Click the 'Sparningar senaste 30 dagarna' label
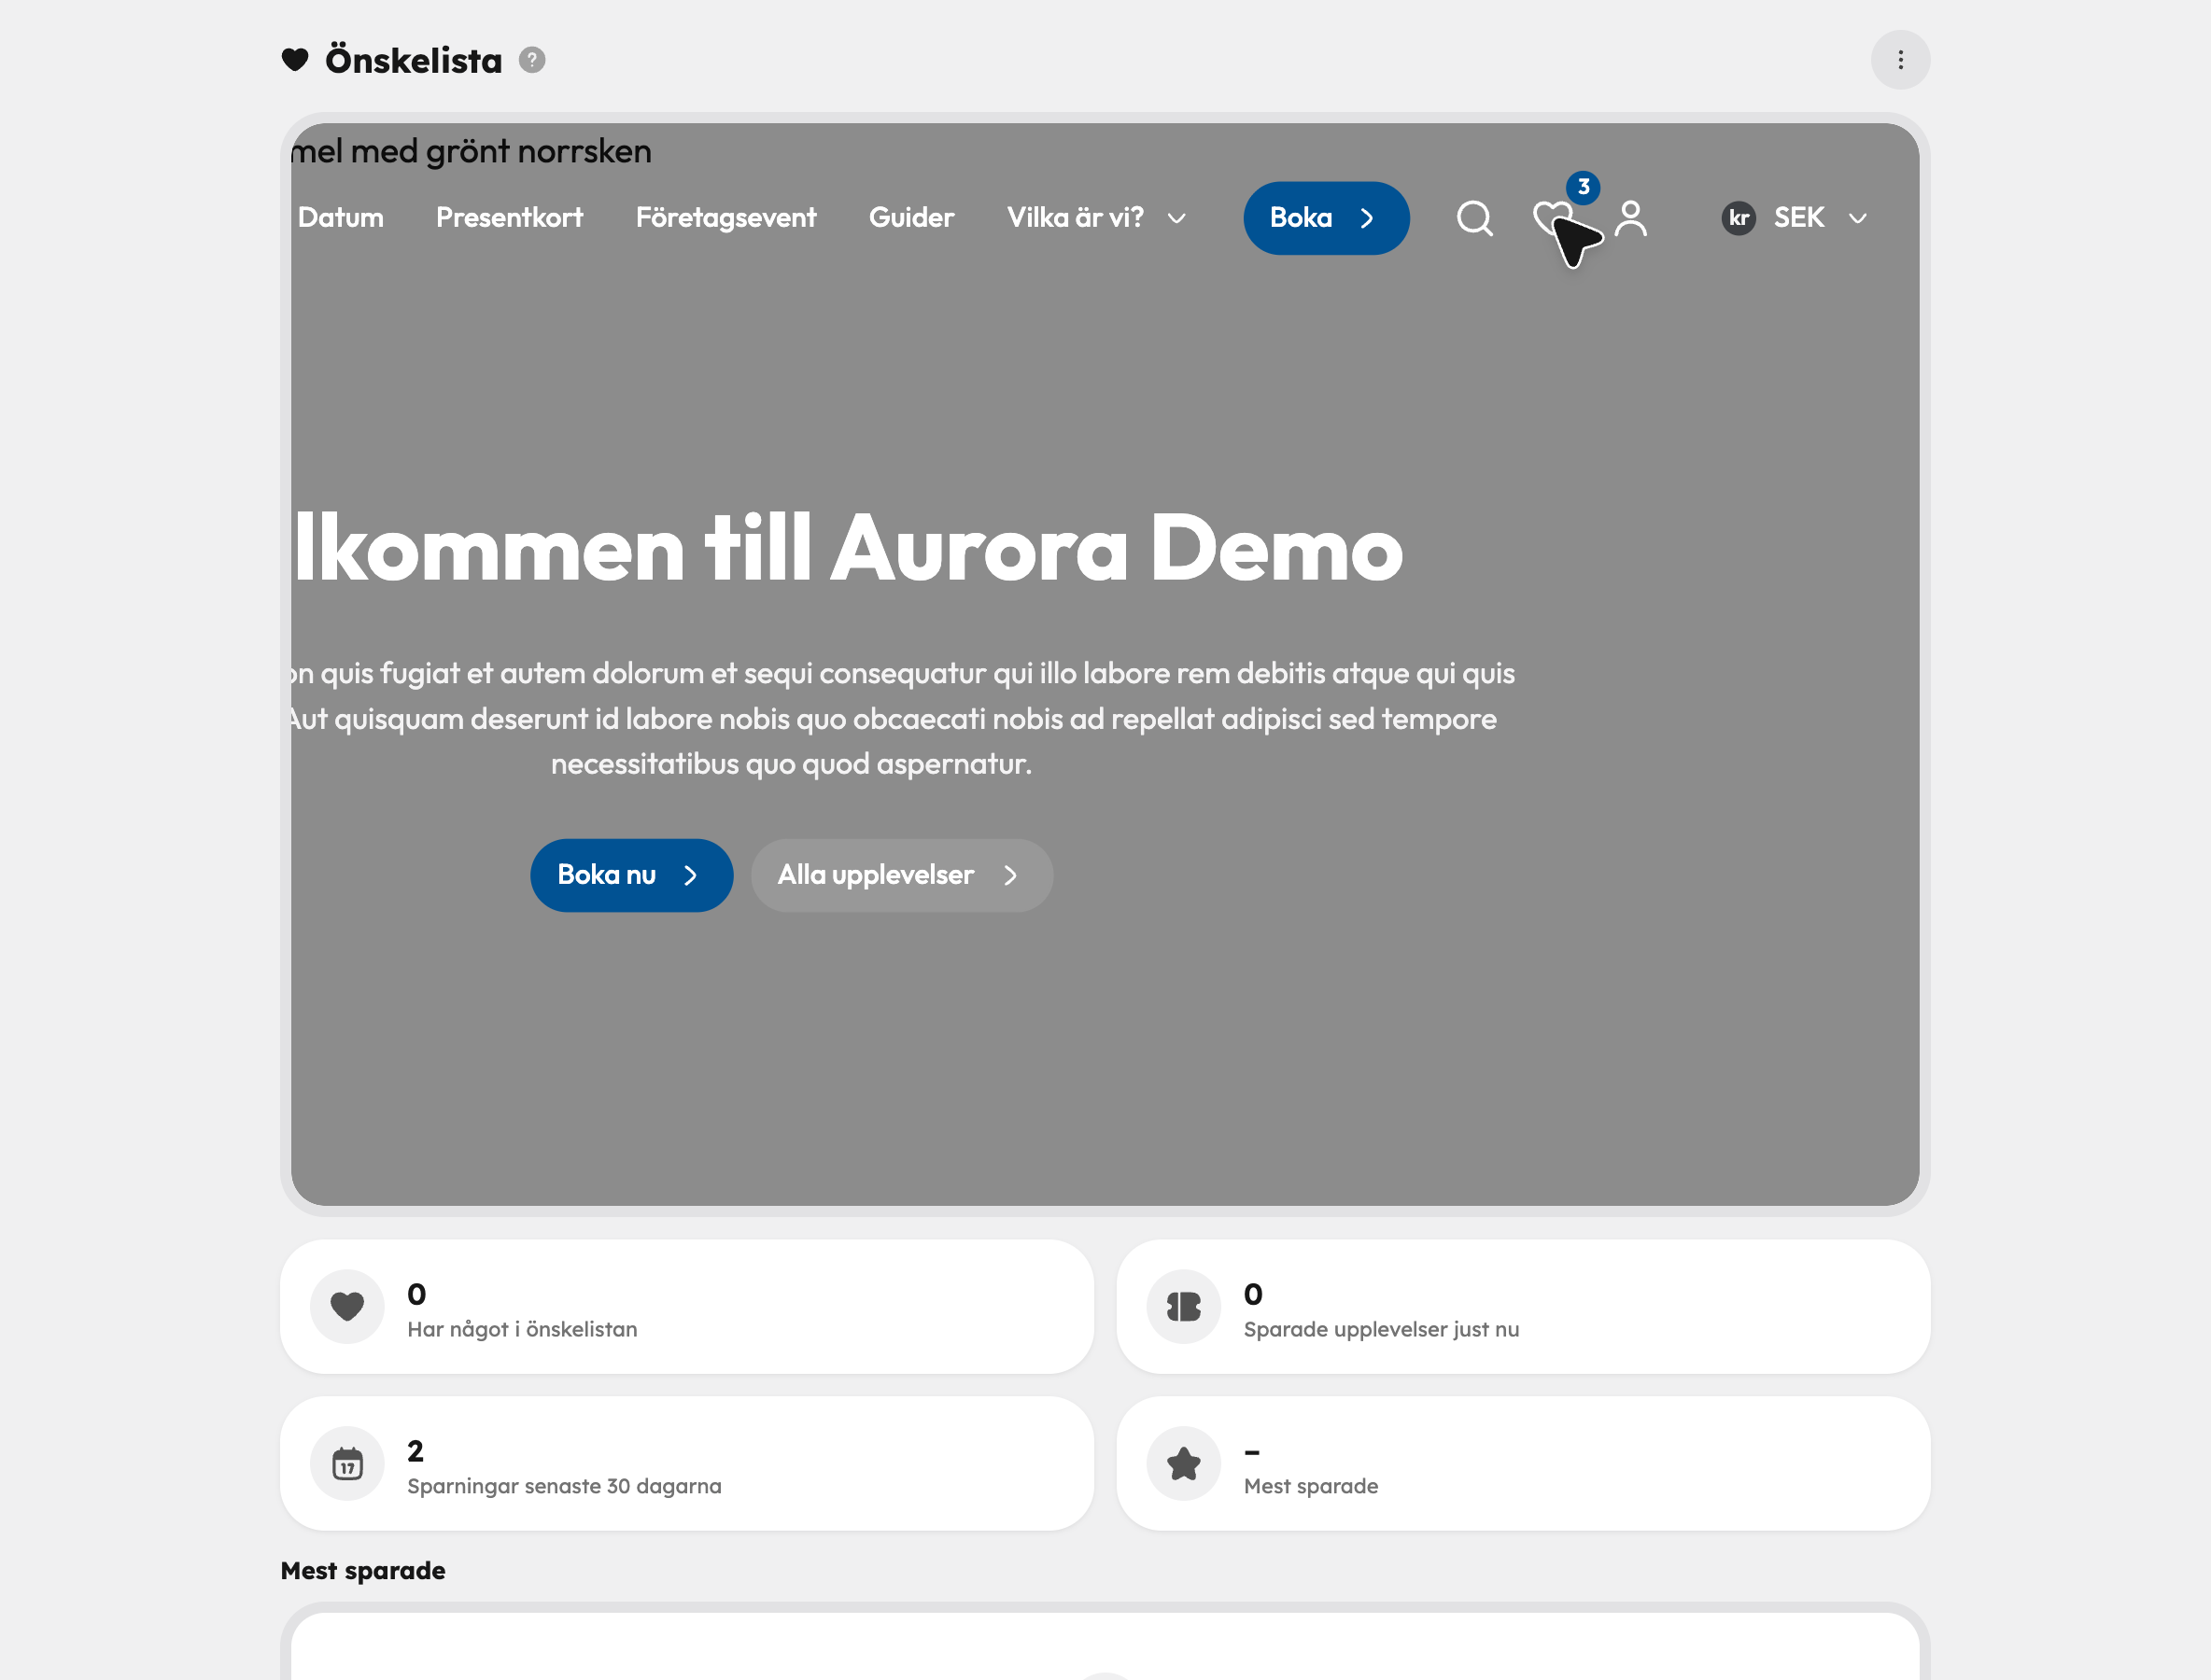The width and height of the screenshot is (2211, 1680). pyautogui.click(x=564, y=1486)
